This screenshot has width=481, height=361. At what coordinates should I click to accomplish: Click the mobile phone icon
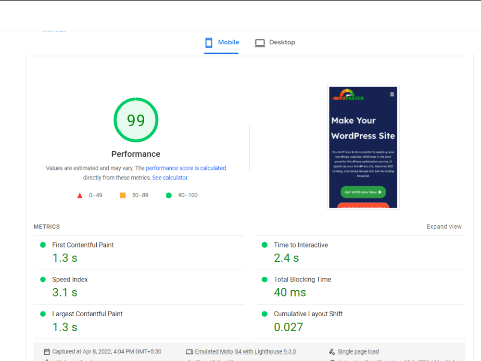(209, 43)
